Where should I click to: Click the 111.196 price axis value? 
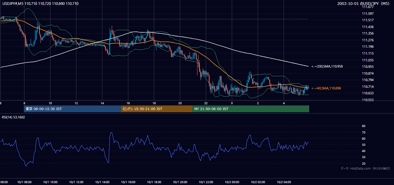pyautogui.click(x=368, y=47)
